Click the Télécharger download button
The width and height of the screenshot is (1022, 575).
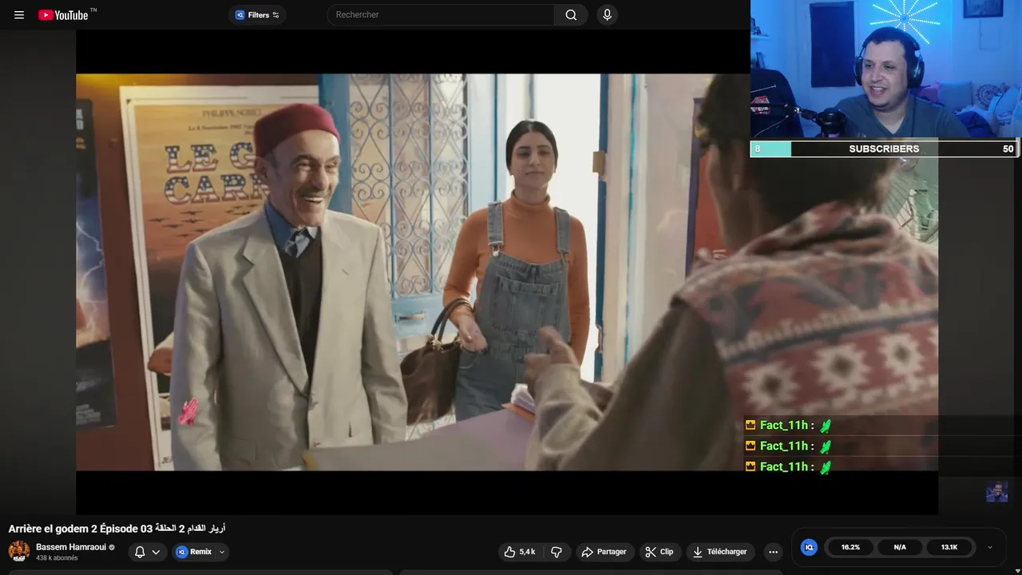pos(720,552)
